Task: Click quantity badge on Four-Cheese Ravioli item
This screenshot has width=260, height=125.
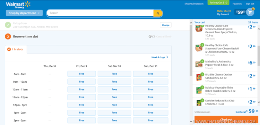Action: click(x=202, y=45)
